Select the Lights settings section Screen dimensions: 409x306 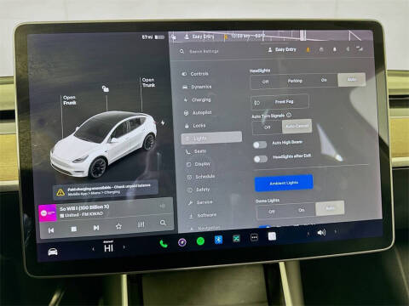(211, 138)
